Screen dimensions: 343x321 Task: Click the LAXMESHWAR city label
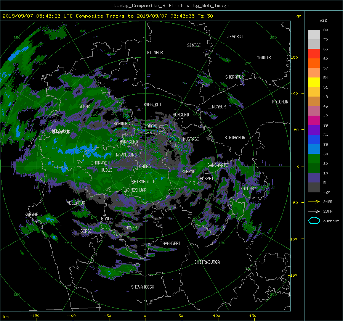click(135, 190)
